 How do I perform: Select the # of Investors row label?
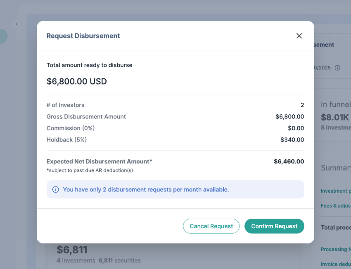65,105
